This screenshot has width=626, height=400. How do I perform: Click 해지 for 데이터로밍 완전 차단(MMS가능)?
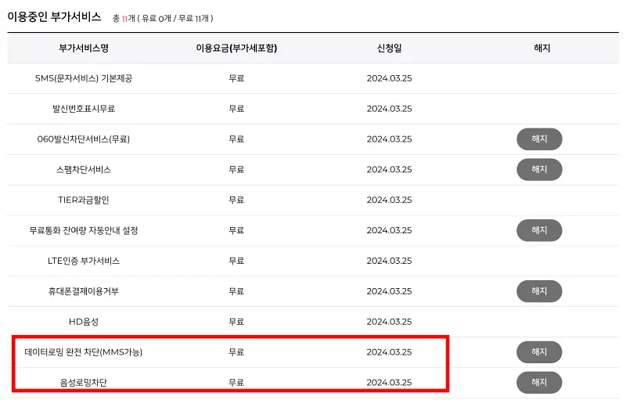(539, 352)
